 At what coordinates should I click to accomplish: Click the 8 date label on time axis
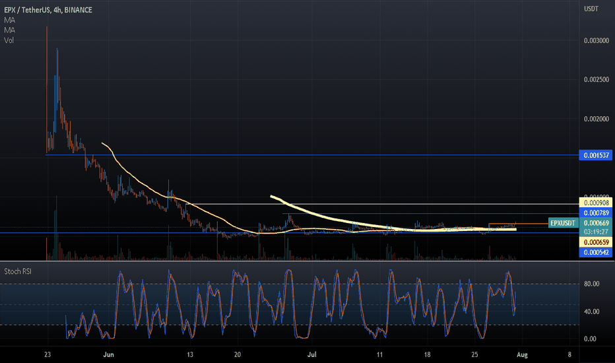(569, 355)
